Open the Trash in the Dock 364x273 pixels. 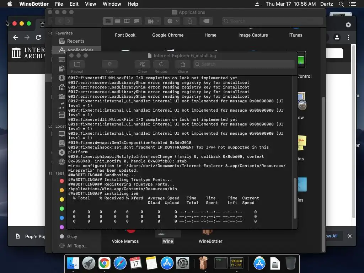tap(291, 263)
